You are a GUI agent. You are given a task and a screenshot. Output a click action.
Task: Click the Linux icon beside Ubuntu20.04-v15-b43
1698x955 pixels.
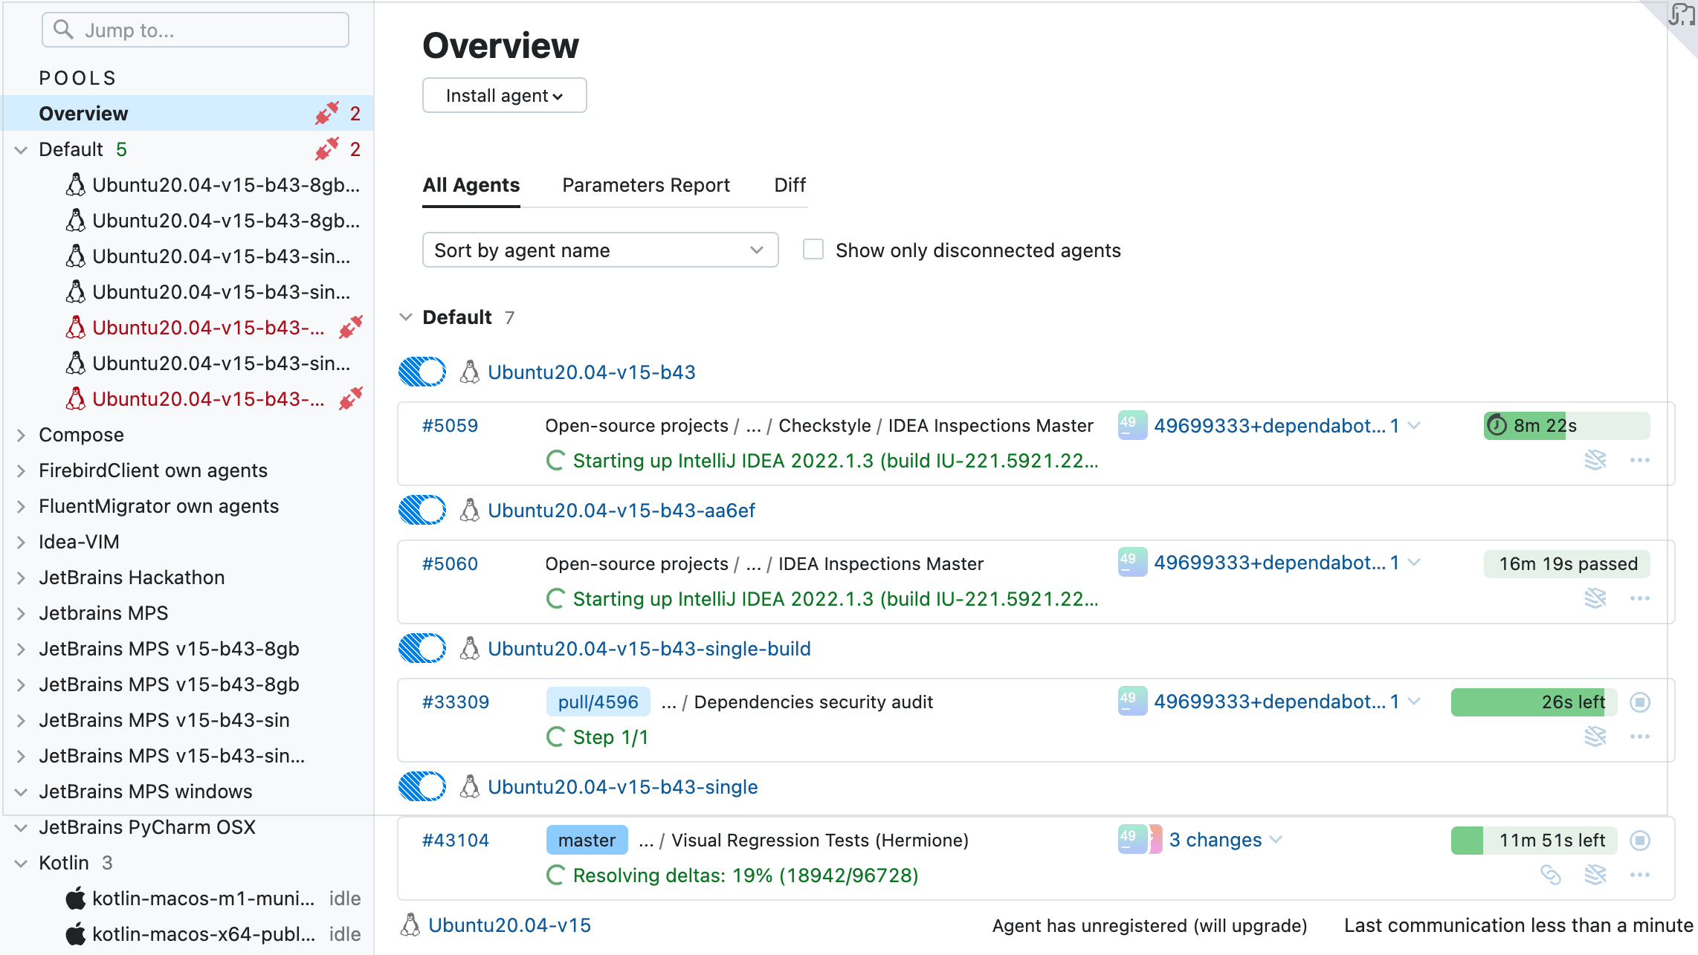[x=470, y=372]
